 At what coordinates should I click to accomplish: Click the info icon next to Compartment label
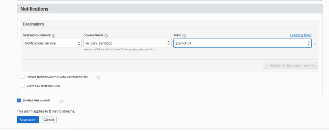[x=106, y=35]
